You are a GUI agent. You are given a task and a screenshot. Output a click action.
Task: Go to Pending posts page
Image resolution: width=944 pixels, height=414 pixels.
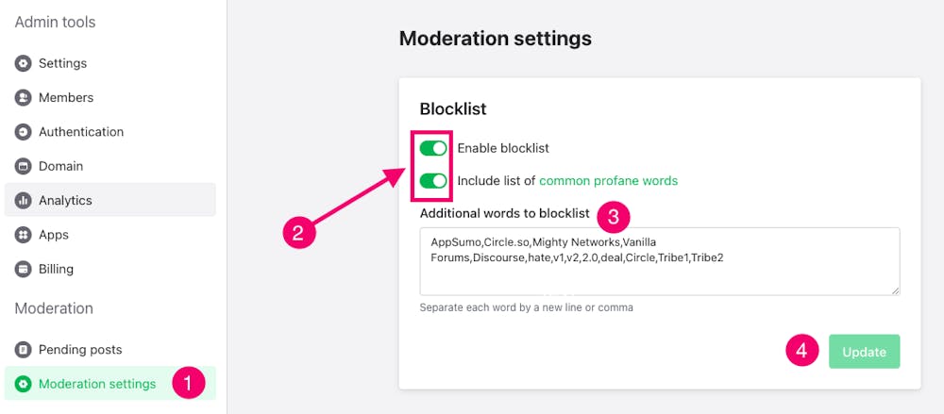80,350
